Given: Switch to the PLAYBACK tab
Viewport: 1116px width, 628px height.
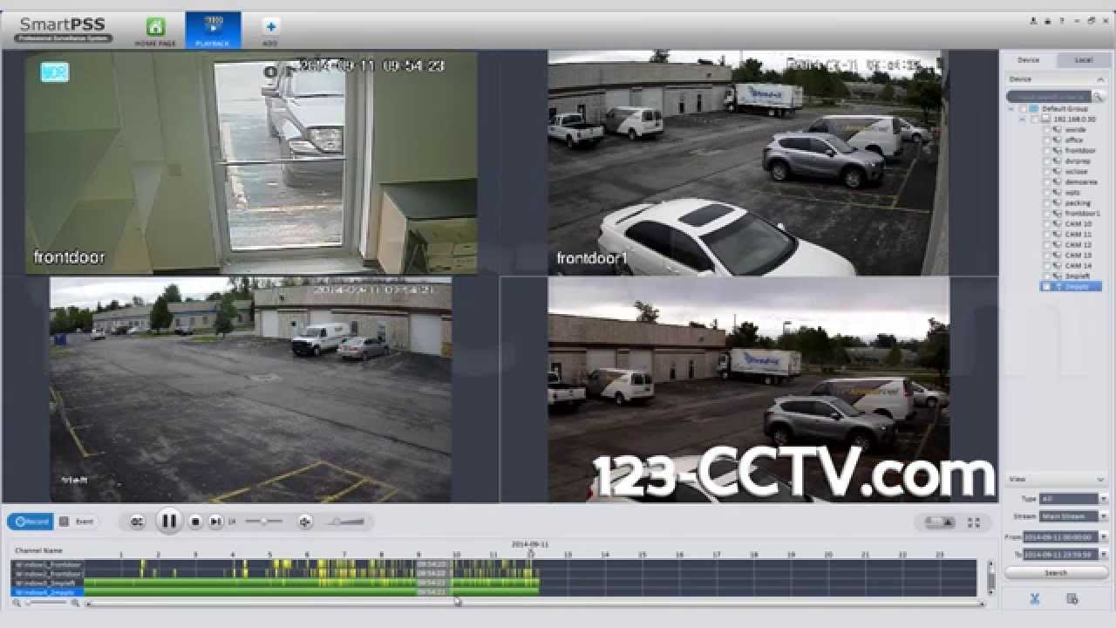Looking at the screenshot, I should click(213, 31).
